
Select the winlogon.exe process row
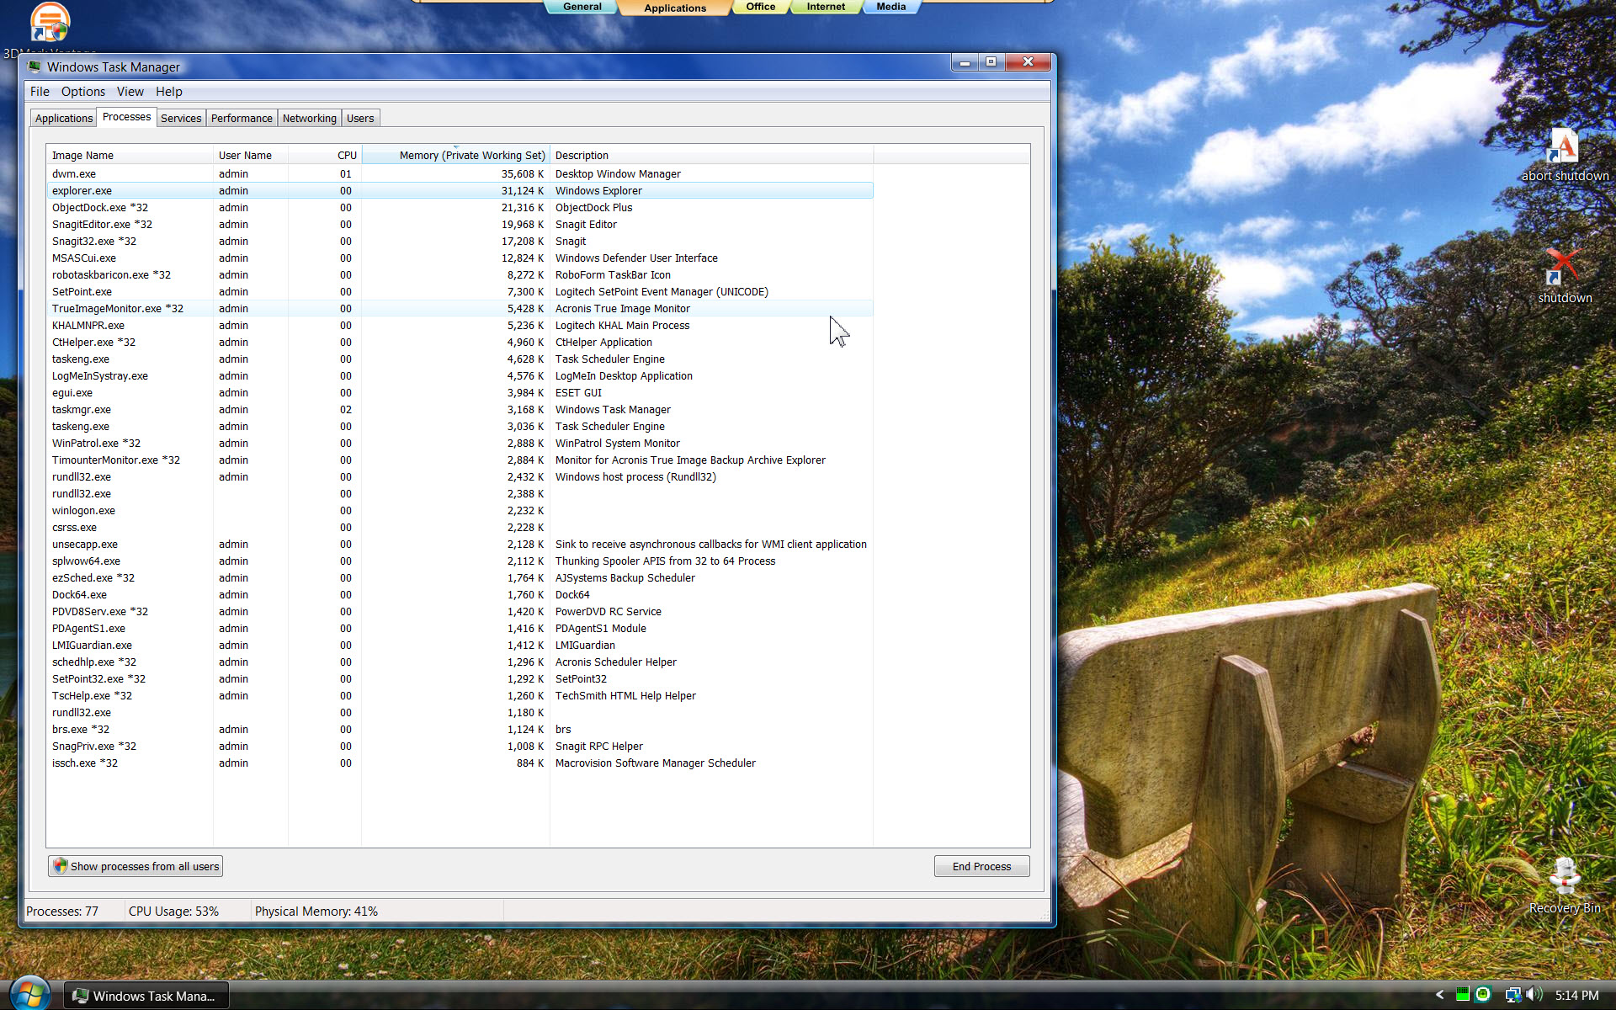click(x=460, y=511)
